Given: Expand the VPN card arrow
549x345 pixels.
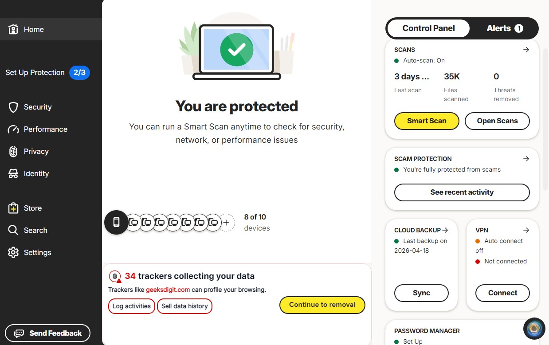Looking at the screenshot, I should 526,230.
